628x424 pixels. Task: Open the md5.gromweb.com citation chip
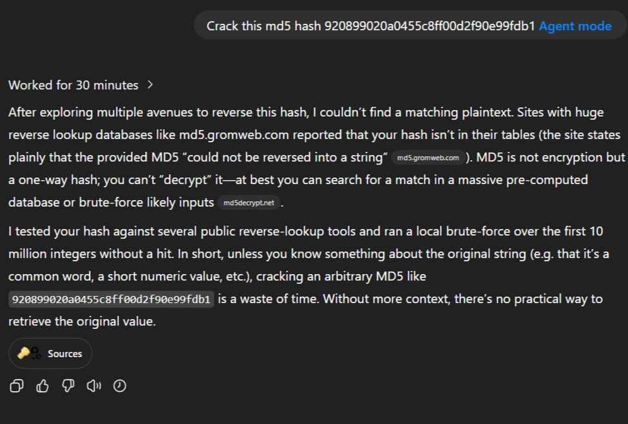[x=428, y=158]
